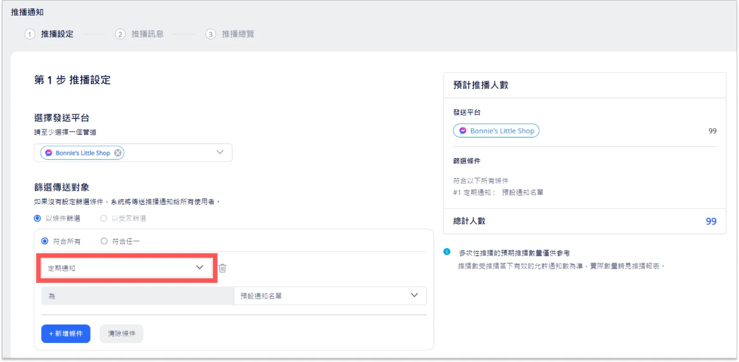Click the 推播通知 page title
This screenshot has width=739, height=362.
(x=27, y=12)
